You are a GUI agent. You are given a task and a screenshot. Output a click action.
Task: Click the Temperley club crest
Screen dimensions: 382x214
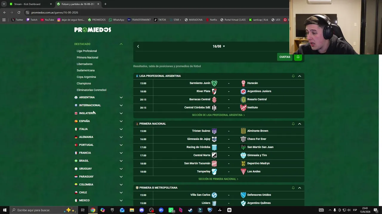click(x=214, y=171)
